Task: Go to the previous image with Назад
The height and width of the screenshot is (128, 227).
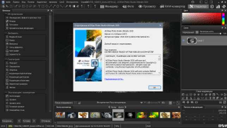Action: click(x=112, y=107)
